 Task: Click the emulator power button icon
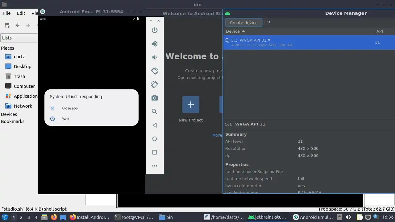[x=155, y=30]
